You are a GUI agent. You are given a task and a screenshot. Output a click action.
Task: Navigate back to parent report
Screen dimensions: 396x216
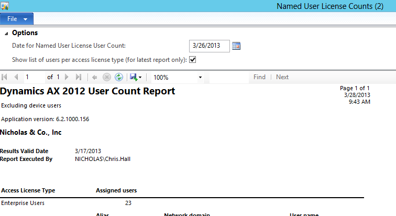click(95, 77)
